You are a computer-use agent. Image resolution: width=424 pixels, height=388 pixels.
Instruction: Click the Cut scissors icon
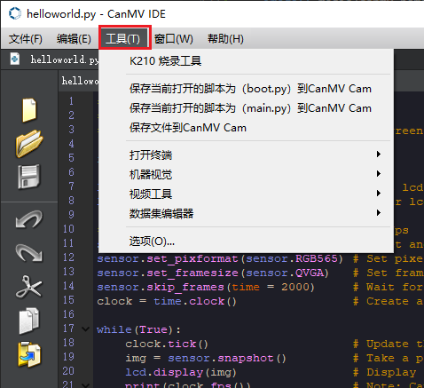point(29,287)
